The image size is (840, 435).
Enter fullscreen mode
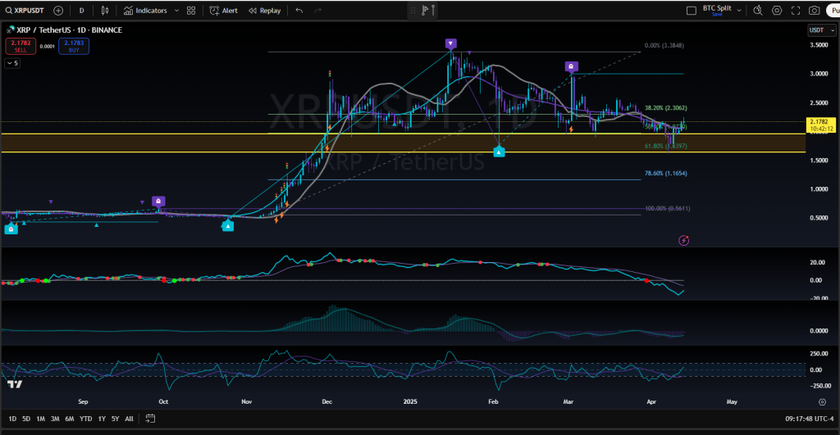796,10
